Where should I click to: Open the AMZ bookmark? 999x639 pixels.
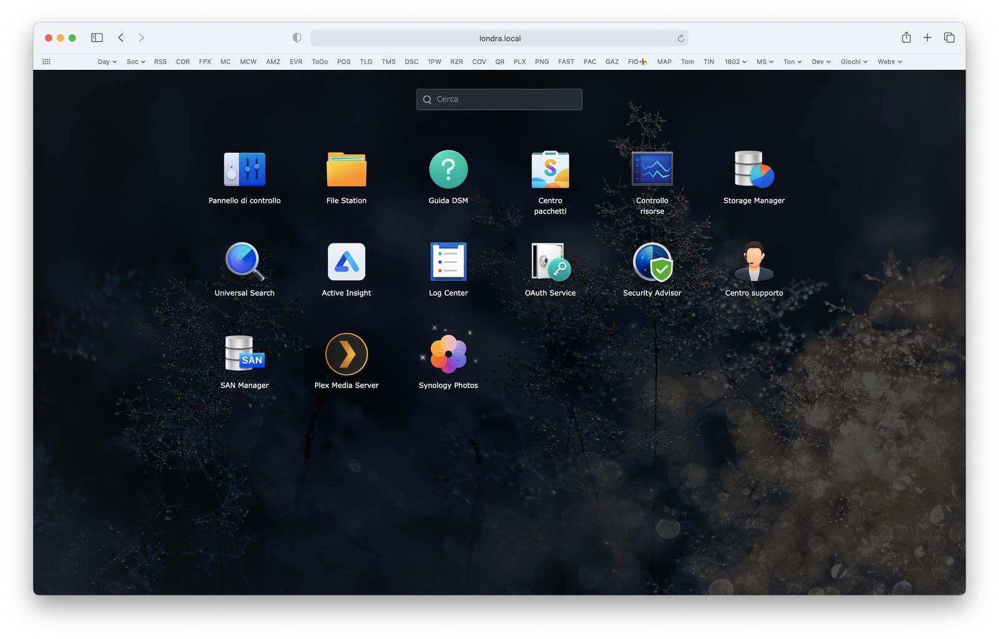(x=273, y=62)
